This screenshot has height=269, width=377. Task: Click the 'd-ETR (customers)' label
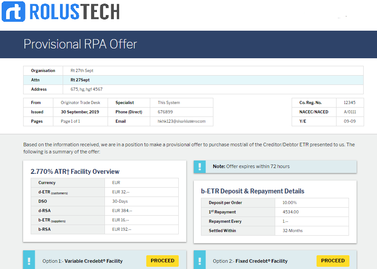tap(53, 193)
